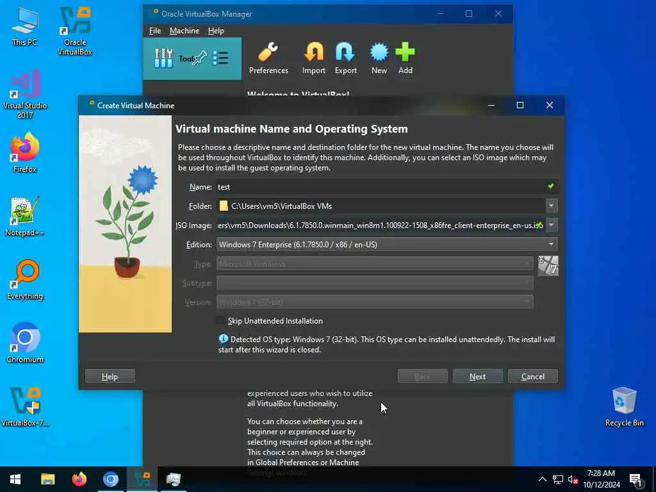Image resolution: width=656 pixels, height=492 pixels.
Task: Click VirtualBox taskbar button
Action: 142,479
